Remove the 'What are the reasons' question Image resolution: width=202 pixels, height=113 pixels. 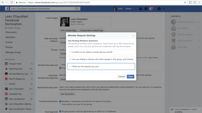70,66
